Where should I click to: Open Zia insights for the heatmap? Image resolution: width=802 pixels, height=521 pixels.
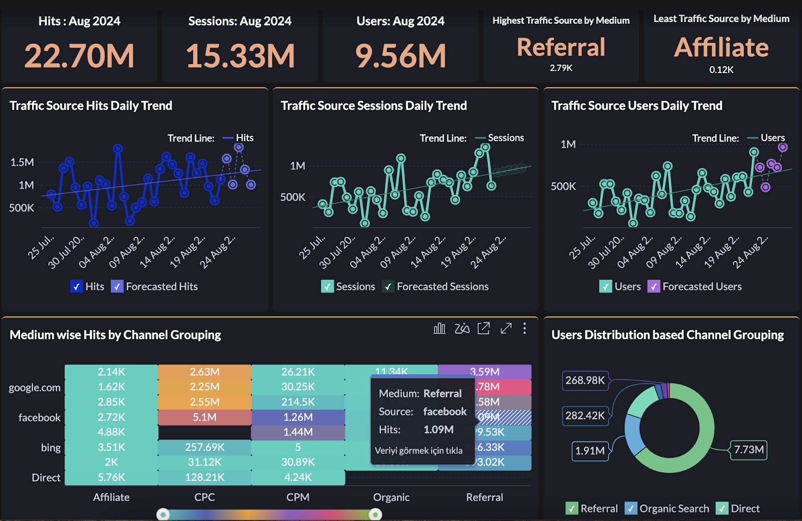(x=462, y=328)
